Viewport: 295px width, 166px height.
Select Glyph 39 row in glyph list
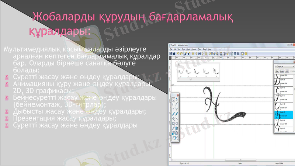[284, 82]
